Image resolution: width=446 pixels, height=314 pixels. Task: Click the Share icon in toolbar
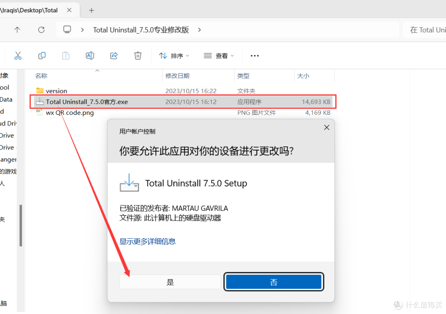pyautogui.click(x=114, y=55)
